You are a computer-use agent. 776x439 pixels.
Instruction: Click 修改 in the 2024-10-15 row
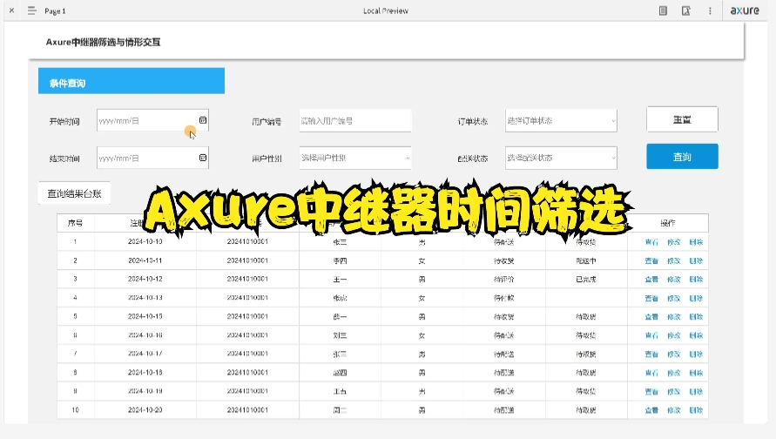674,317
